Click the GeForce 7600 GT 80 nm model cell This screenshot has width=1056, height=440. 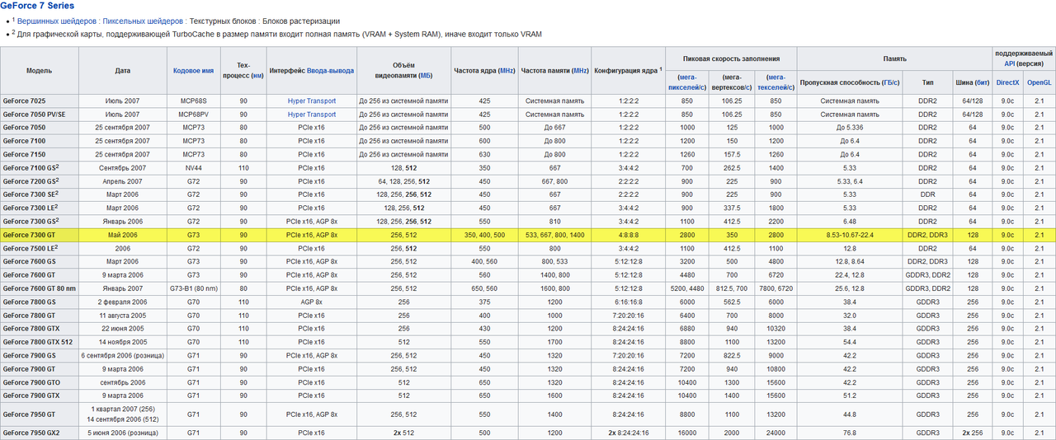coord(40,288)
